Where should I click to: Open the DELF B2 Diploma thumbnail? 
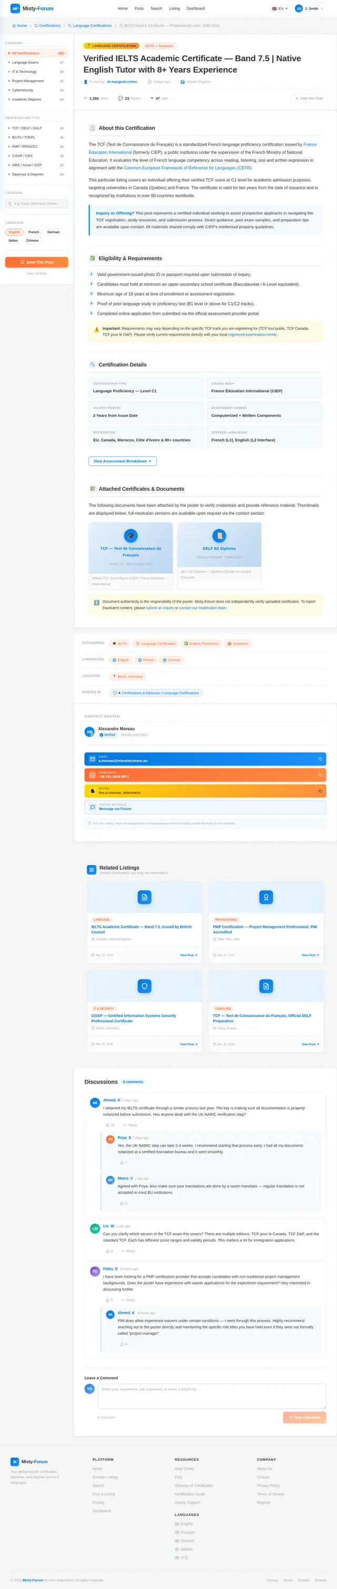click(x=219, y=546)
